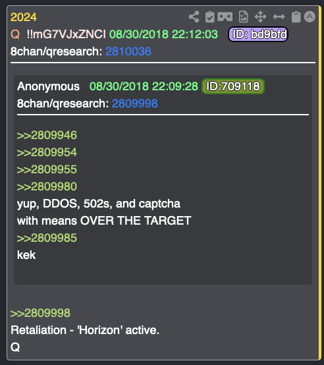The height and width of the screenshot is (365, 324).
Task: Follow reply reference >>2809954
Action: pyautogui.click(x=47, y=152)
